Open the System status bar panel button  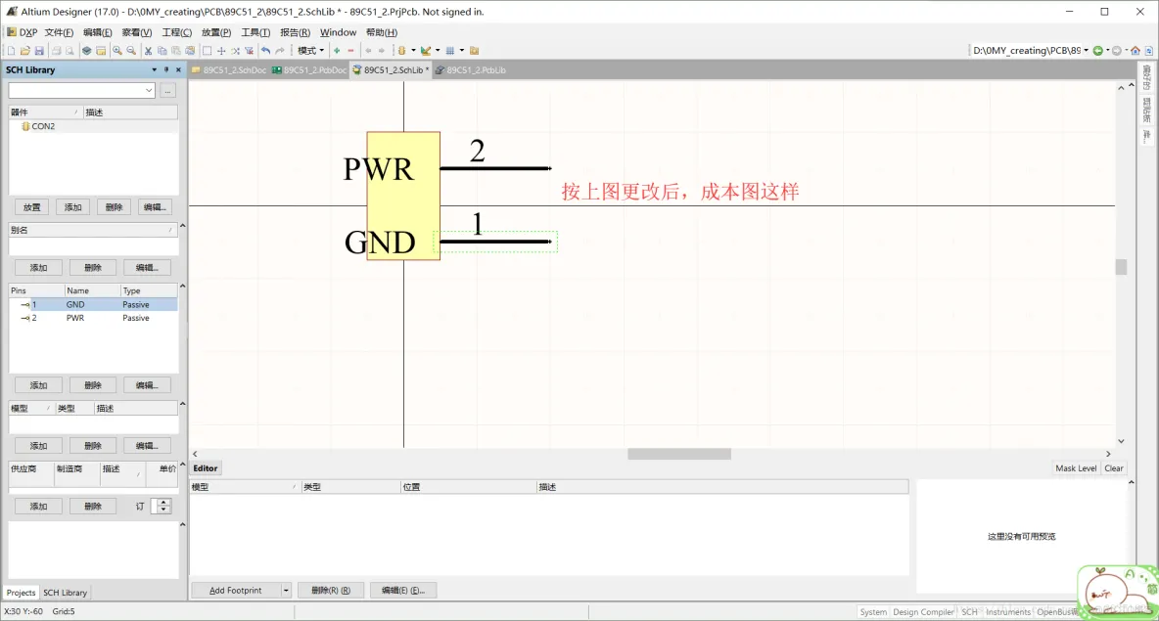point(873,612)
